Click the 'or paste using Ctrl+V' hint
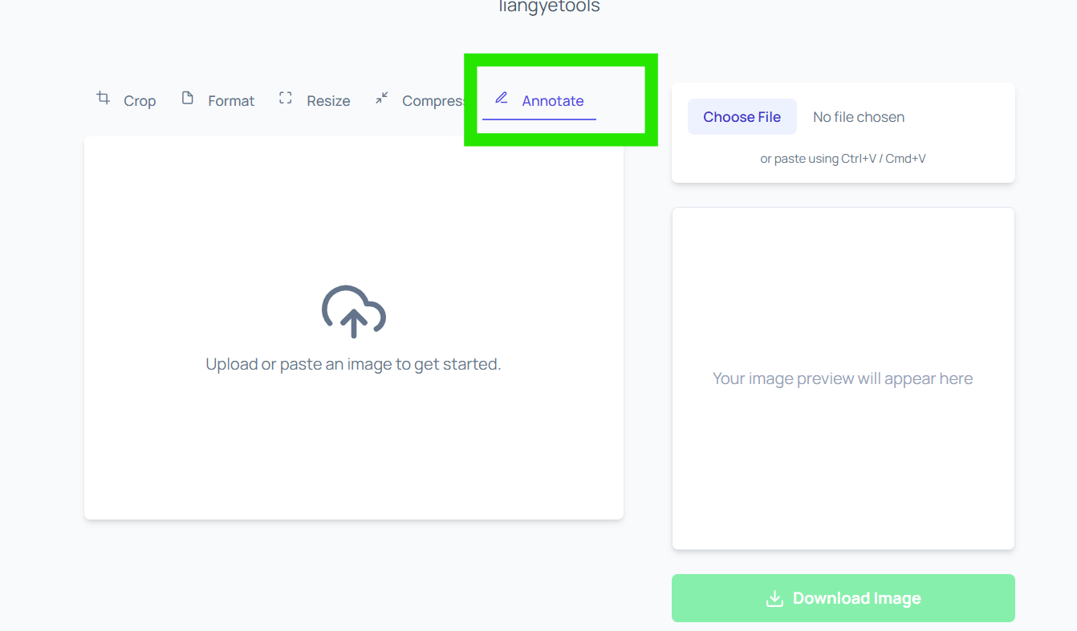 pyautogui.click(x=843, y=158)
